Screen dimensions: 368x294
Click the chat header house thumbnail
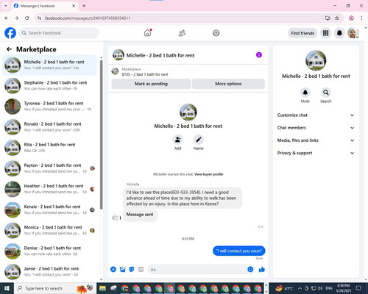click(x=118, y=55)
